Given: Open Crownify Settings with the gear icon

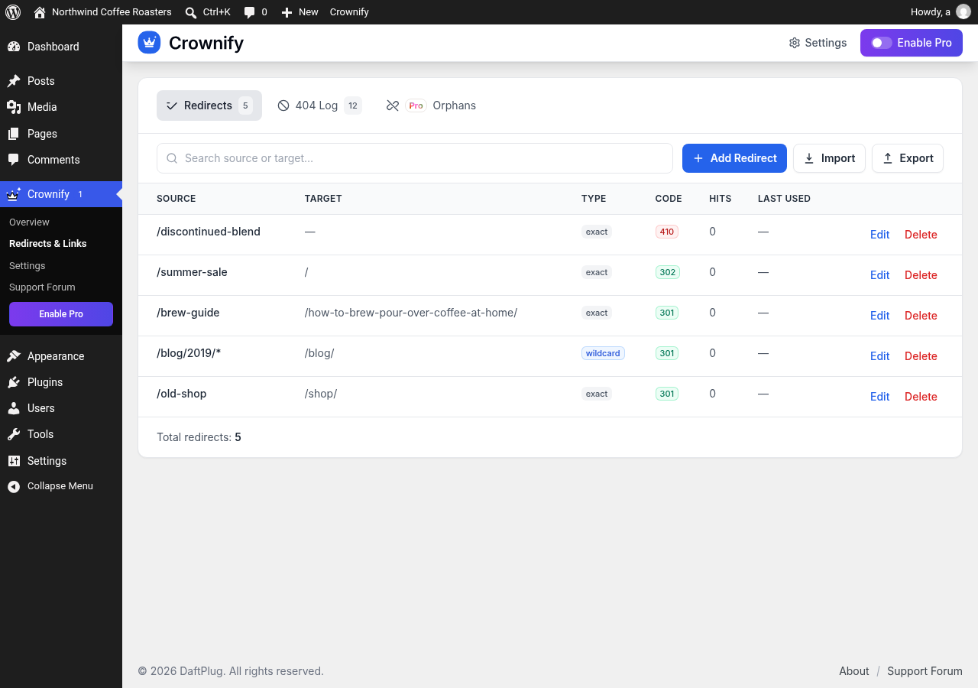Looking at the screenshot, I should coord(818,43).
